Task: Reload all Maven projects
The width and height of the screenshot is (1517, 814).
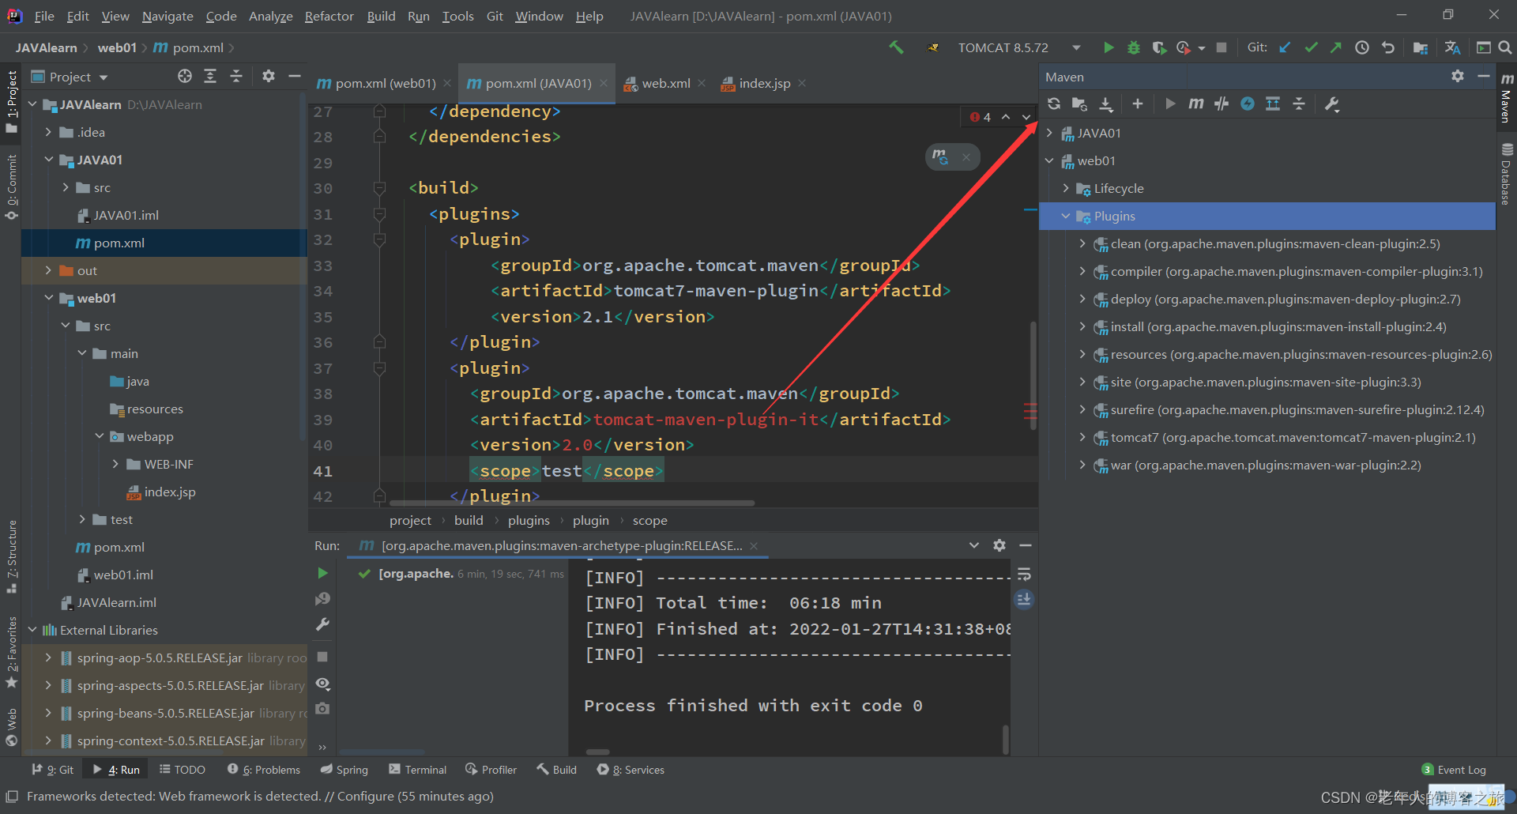Action: pos(1054,104)
